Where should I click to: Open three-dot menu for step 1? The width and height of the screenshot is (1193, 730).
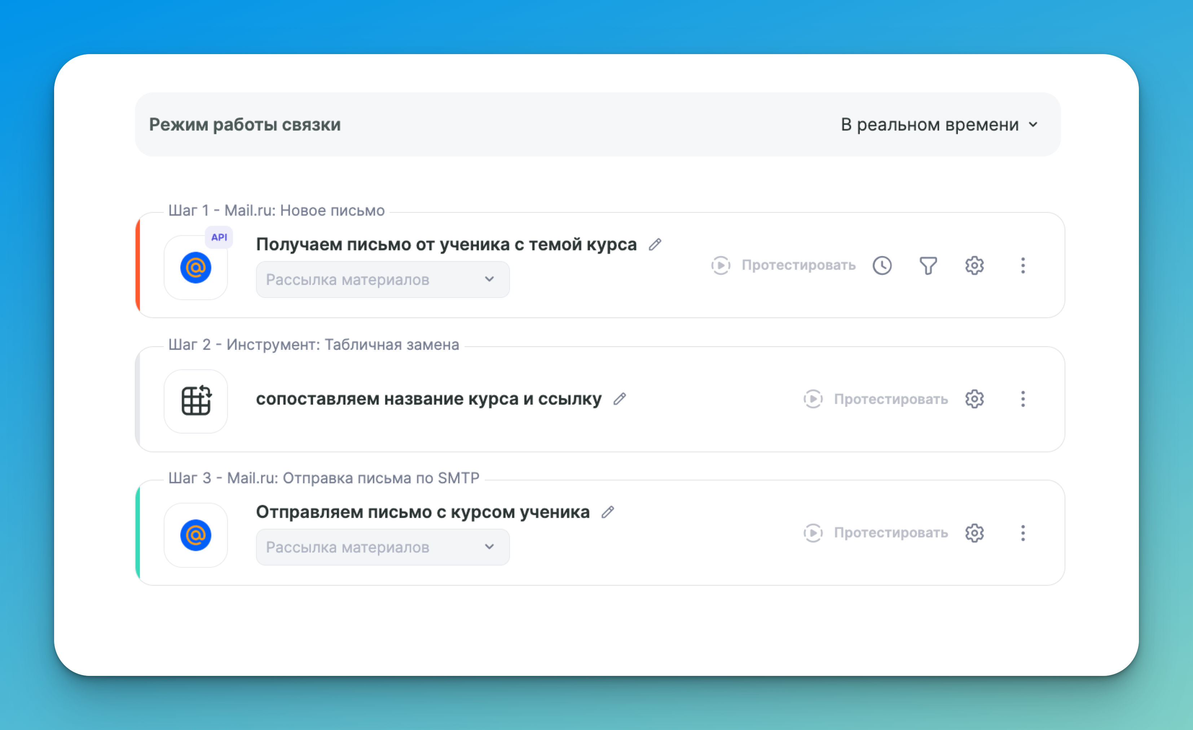coord(1022,265)
